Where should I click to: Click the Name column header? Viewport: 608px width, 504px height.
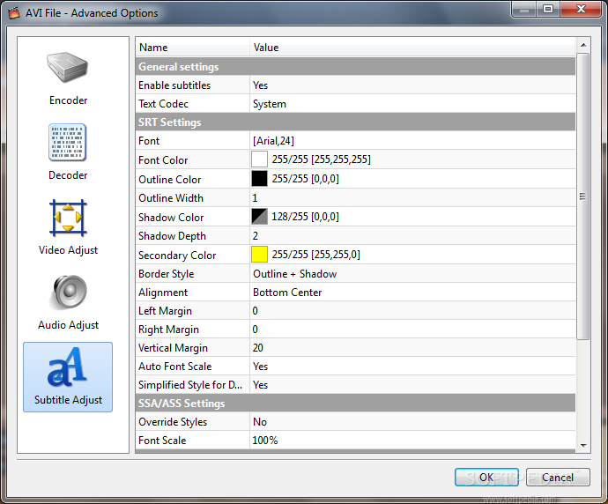pyautogui.click(x=193, y=48)
